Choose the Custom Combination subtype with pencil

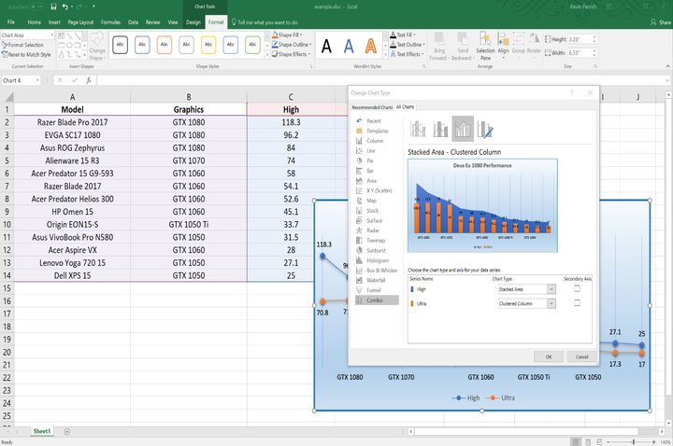click(486, 129)
